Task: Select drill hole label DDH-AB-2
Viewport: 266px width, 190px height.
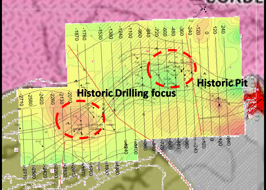Action: coord(173,62)
